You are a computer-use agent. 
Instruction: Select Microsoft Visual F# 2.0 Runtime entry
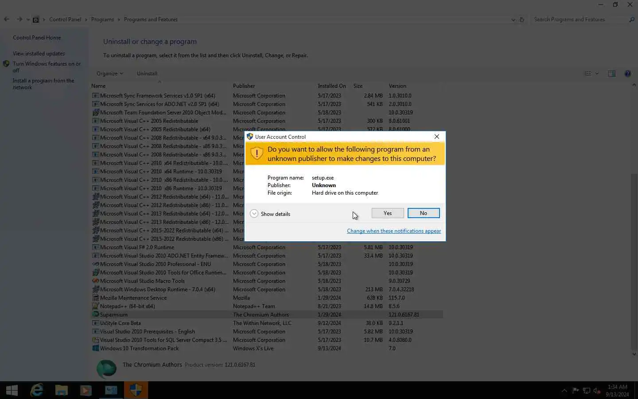pos(267,247)
